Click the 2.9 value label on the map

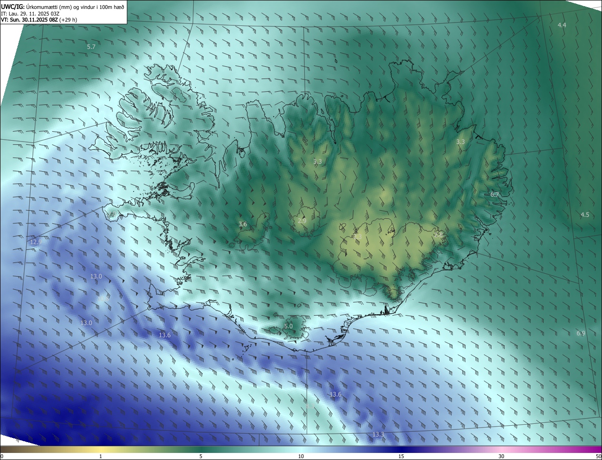(x=302, y=221)
